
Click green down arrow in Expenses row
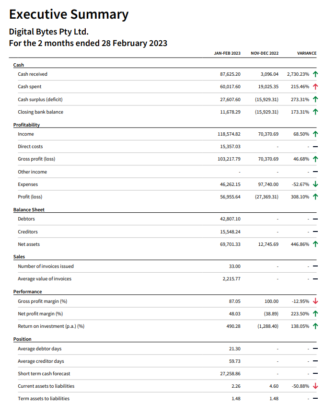[x=315, y=184]
